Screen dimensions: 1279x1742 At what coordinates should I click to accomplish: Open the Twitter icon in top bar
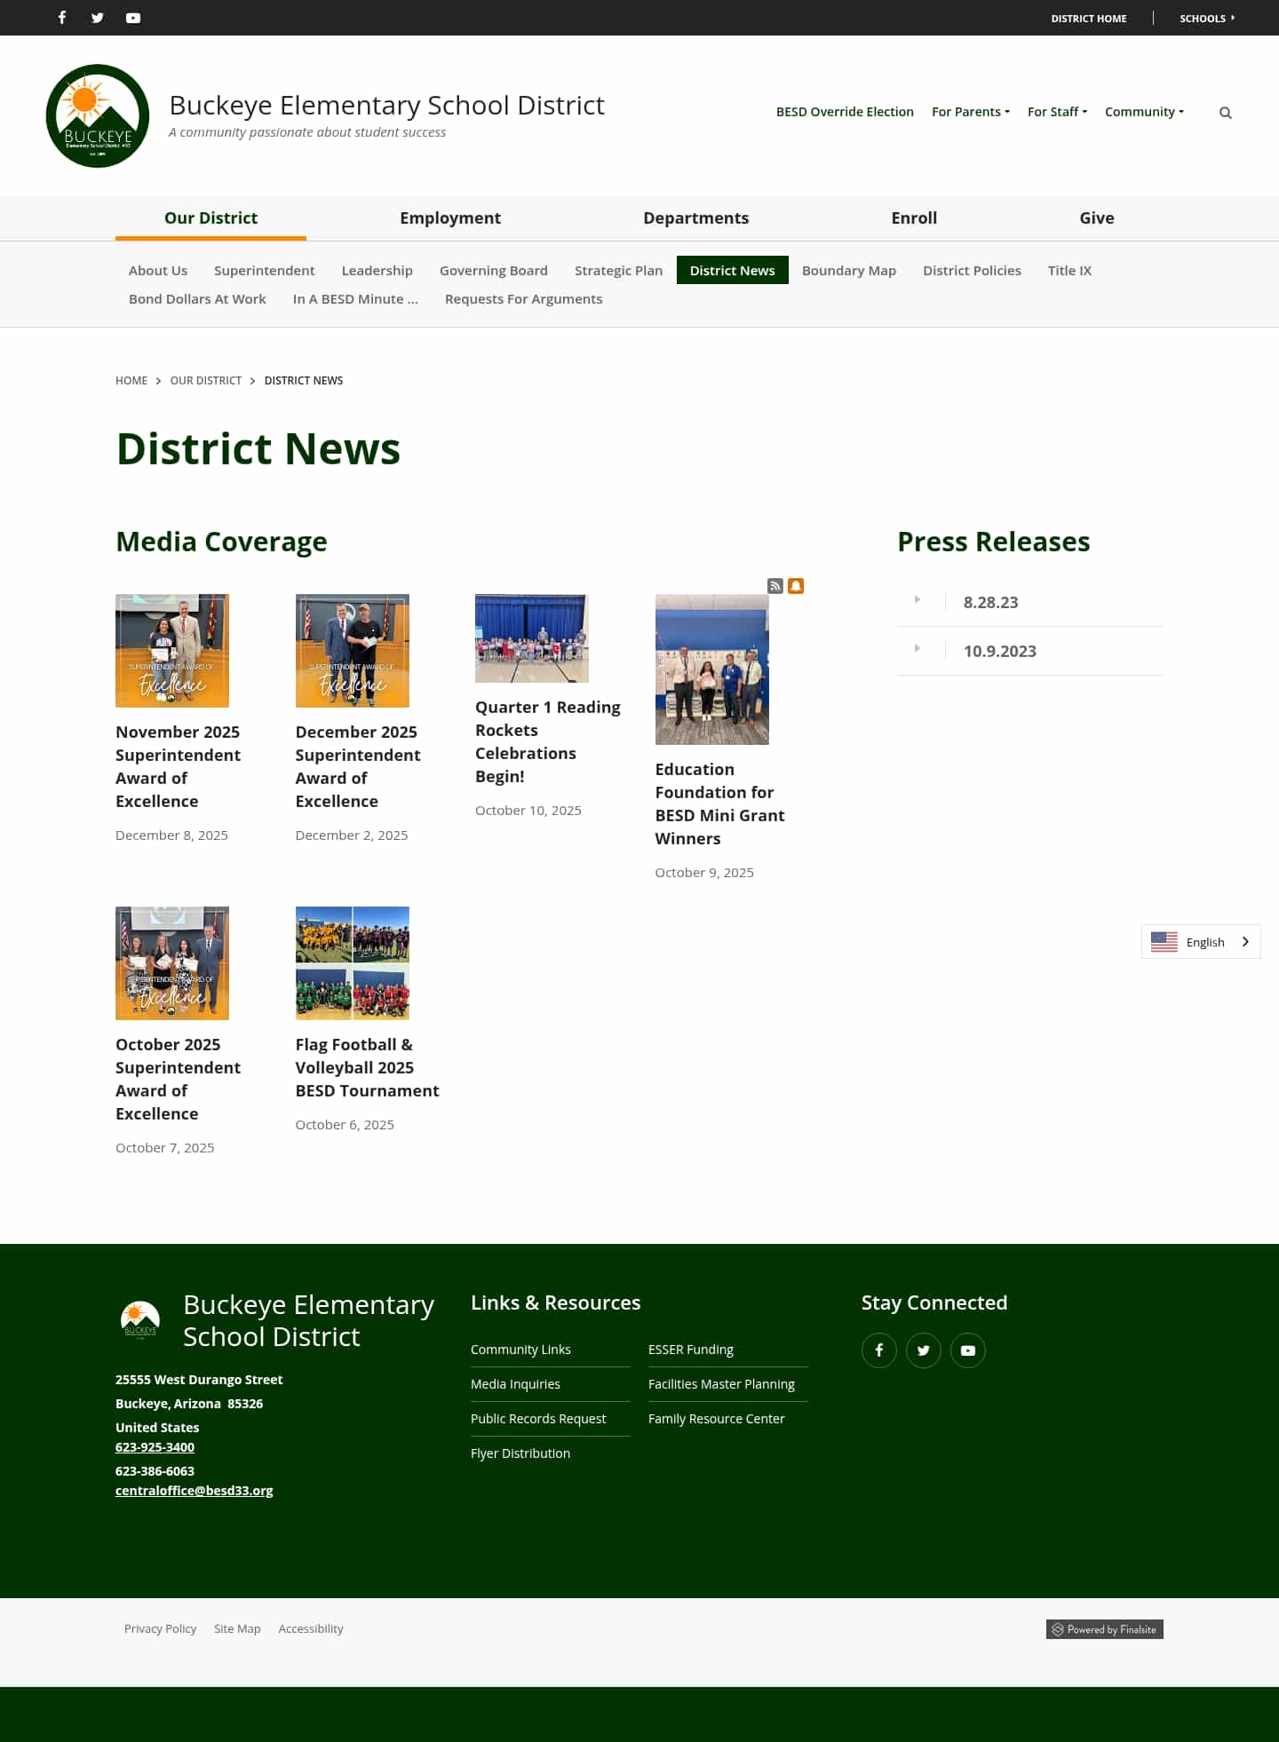(98, 18)
